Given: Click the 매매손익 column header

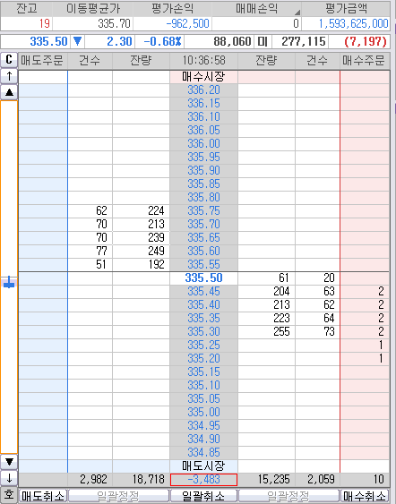Looking at the screenshot, I should (x=256, y=9).
